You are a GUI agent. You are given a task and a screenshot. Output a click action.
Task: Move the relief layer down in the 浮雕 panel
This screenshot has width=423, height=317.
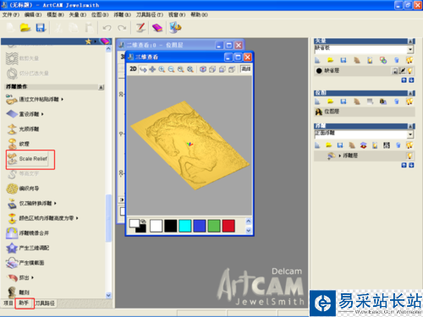pos(411,165)
